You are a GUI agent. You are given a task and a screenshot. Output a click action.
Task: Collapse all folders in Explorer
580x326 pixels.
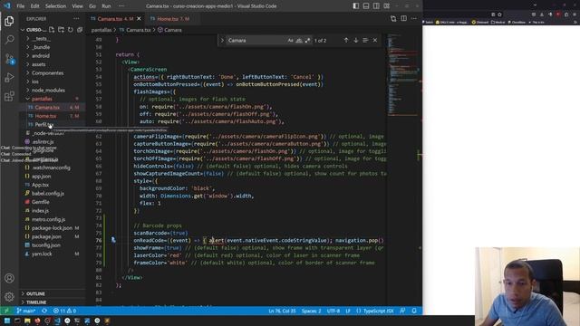click(x=80, y=30)
